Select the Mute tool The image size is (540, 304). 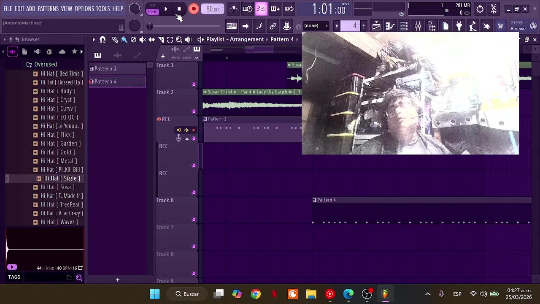coord(143,39)
